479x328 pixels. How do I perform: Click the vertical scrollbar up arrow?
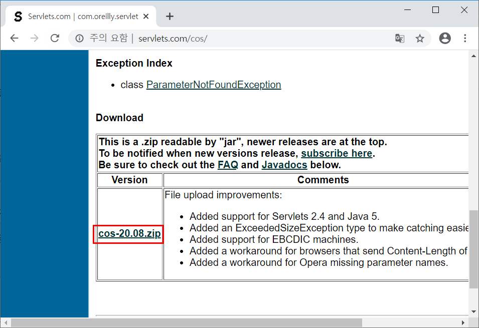click(x=473, y=56)
